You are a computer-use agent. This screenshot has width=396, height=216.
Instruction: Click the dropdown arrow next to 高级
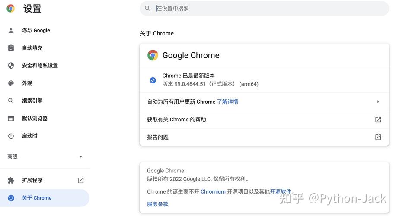point(80,157)
